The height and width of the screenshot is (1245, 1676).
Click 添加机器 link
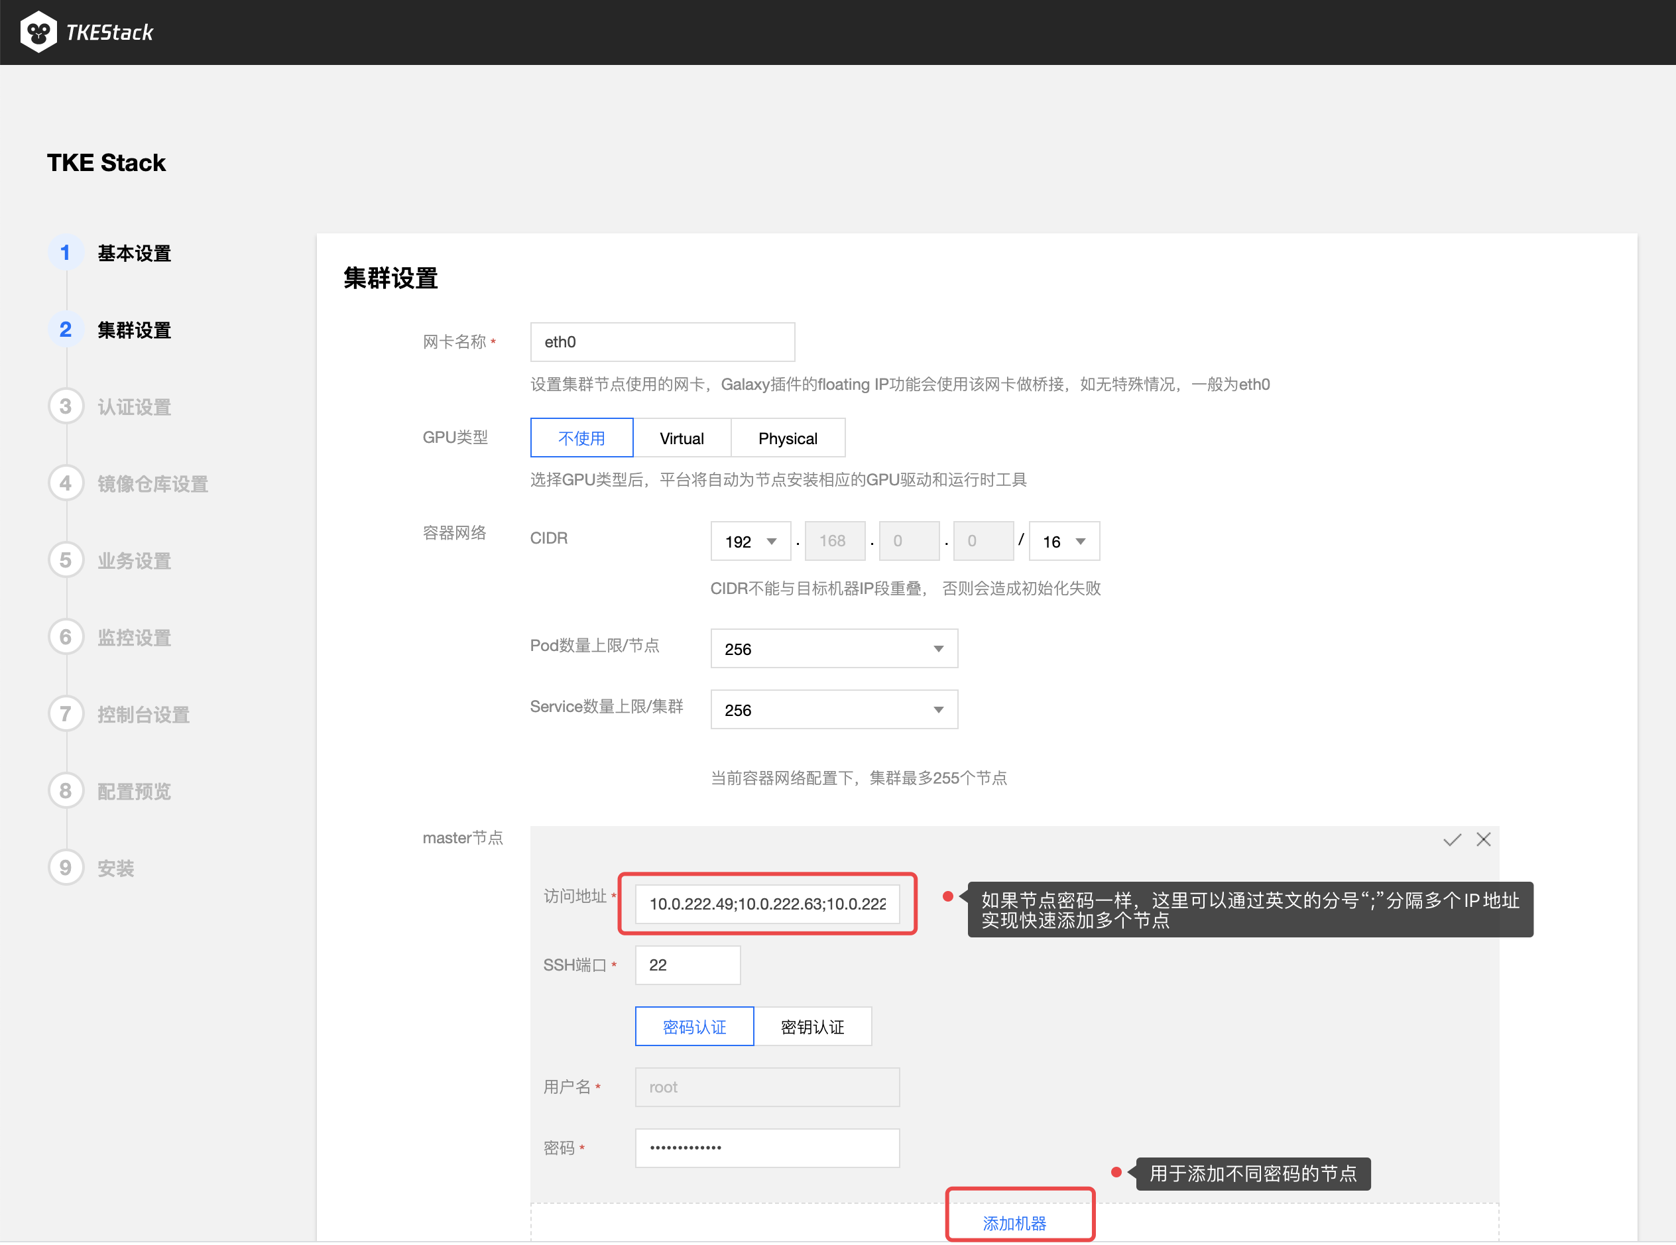[x=1014, y=1222]
